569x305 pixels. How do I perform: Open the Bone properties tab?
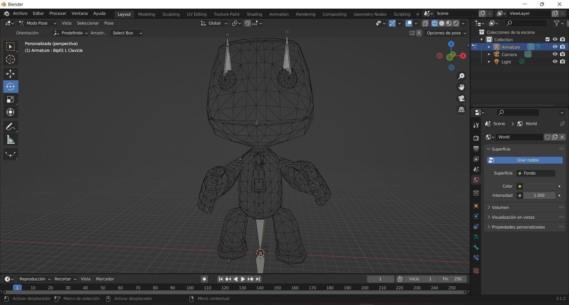pos(476,247)
